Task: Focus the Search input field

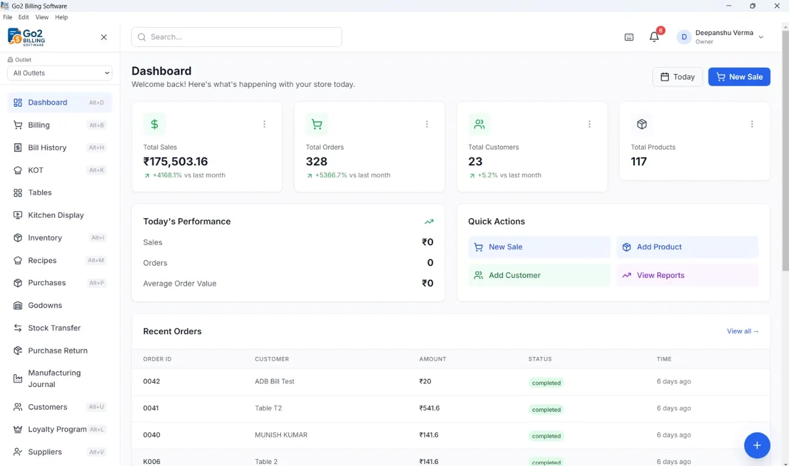Action: point(237,37)
